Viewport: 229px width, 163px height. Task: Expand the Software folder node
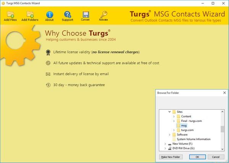click(x=169, y=134)
